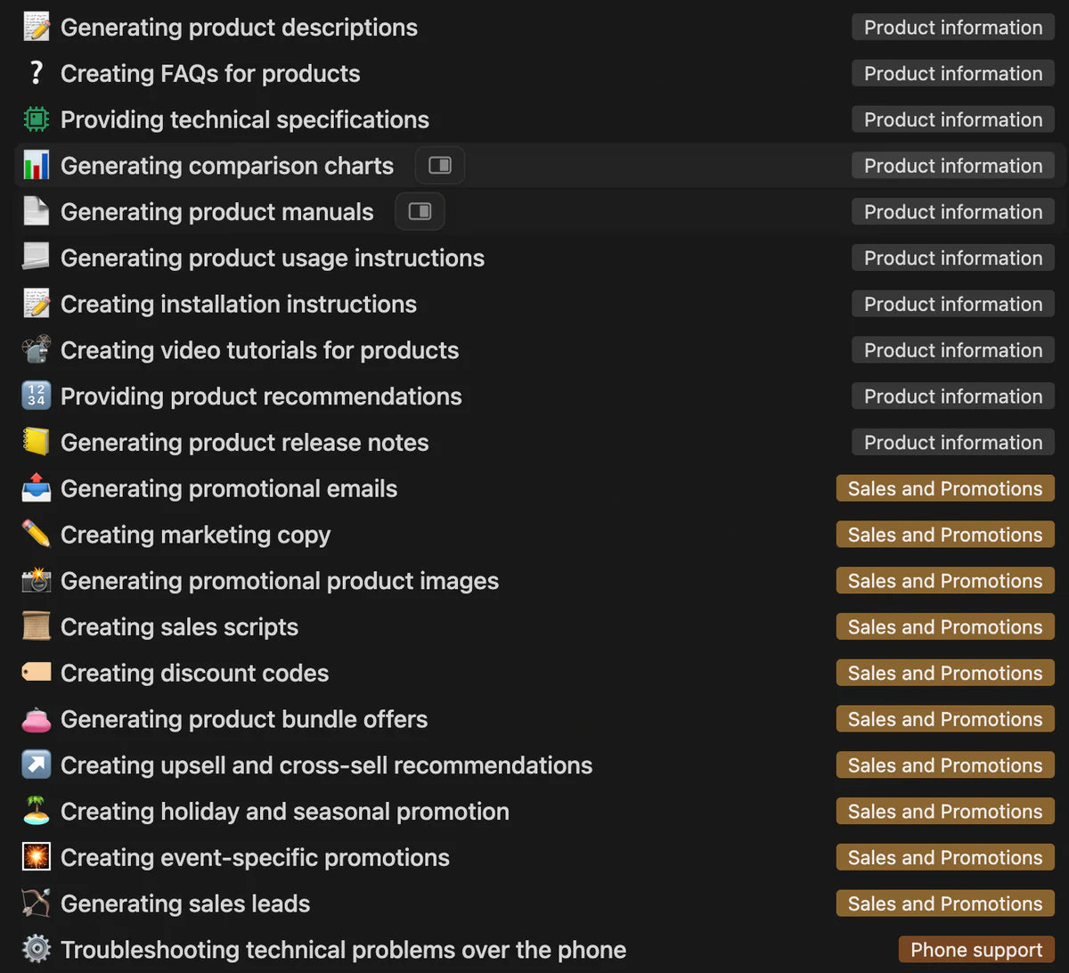Click the purse icon for product bundle offers

click(x=37, y=719)
